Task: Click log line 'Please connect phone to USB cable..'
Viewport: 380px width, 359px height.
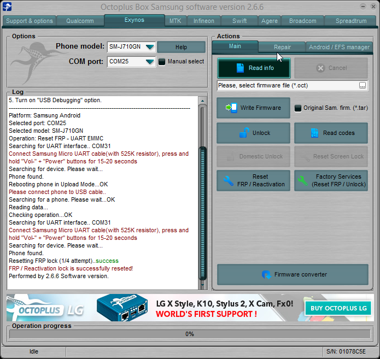Action: (x=57, y=192)
